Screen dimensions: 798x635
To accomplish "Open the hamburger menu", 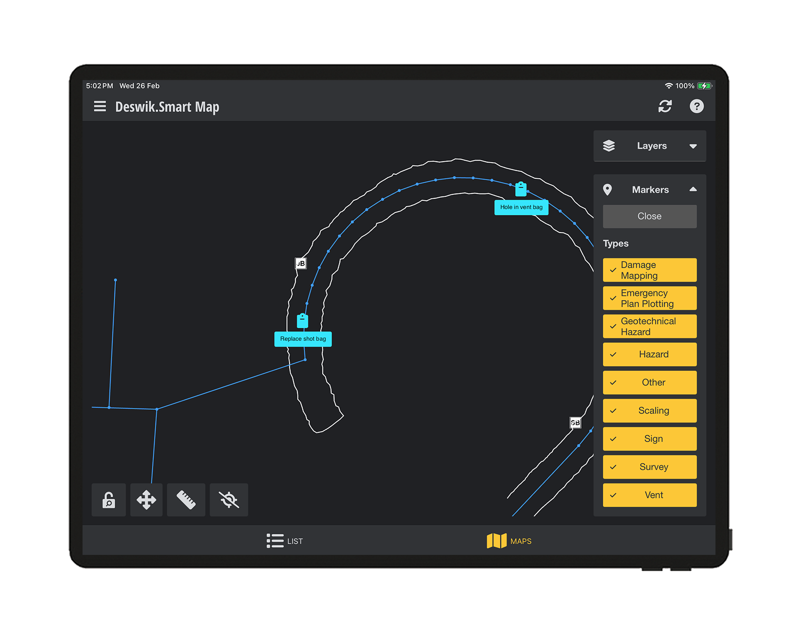I will pos(100,106).
